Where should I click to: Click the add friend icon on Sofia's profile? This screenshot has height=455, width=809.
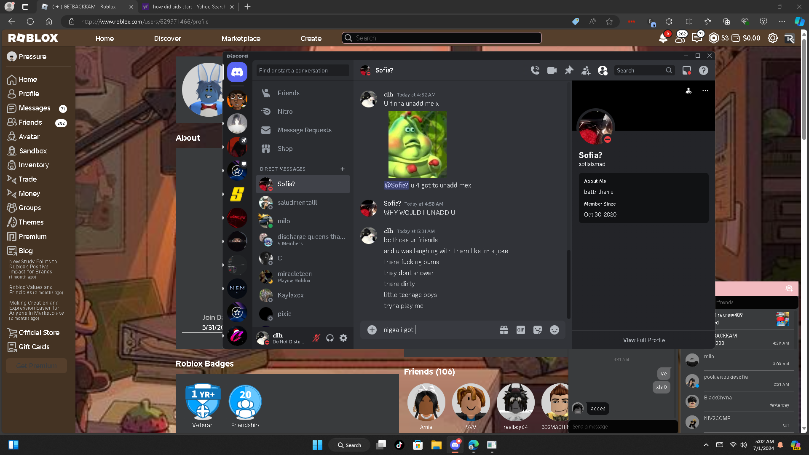pyautogui.click(x=688, y=91)
